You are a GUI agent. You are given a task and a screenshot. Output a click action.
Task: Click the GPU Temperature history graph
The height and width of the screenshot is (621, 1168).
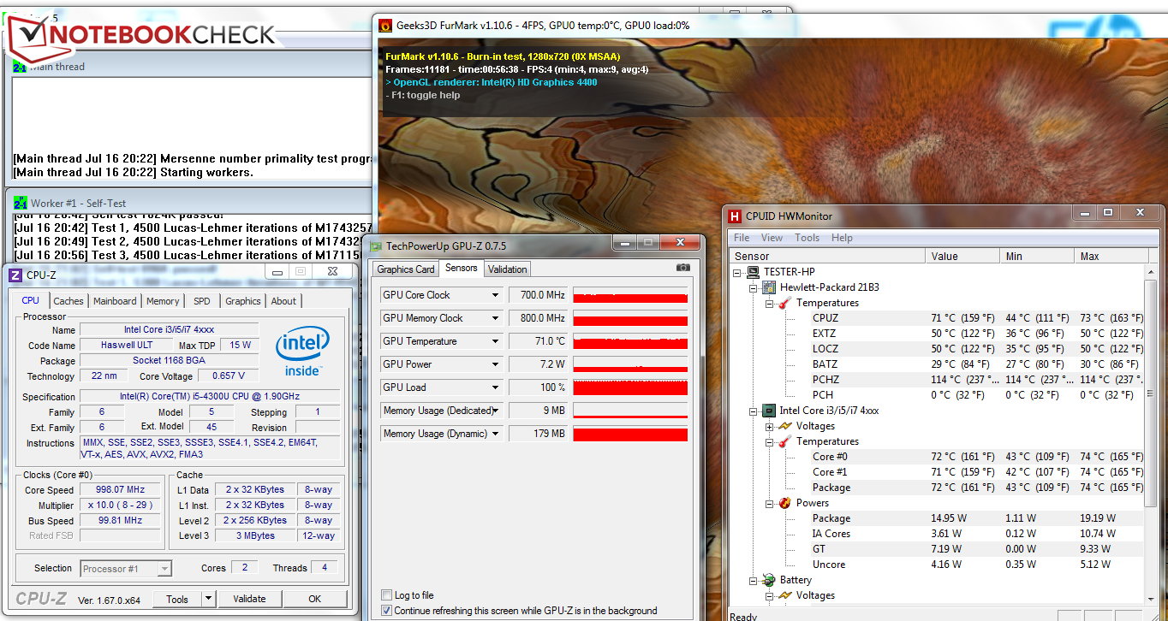point(630,341)
